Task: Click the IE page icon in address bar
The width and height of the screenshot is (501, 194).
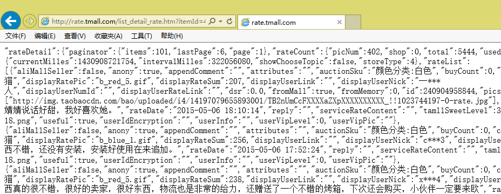Action: [45, 22]
